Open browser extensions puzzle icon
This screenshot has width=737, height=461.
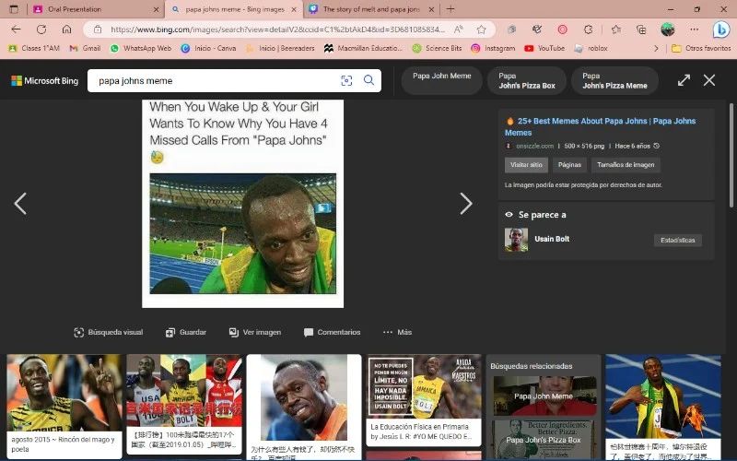click(588, 30)
